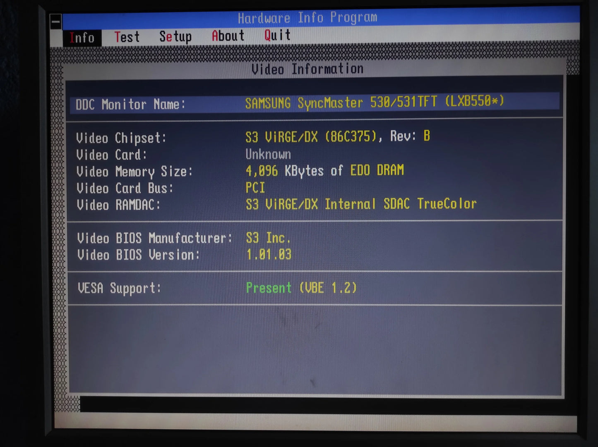Click the Video Memory Size label
The image size is (598, 447).
click(134, 172)
